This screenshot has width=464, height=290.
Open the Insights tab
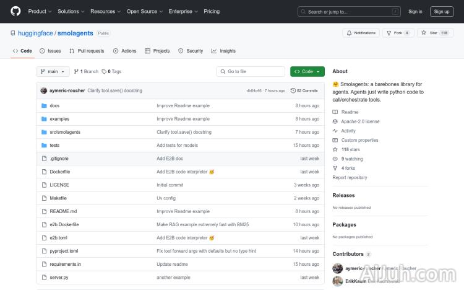[223, 51]
